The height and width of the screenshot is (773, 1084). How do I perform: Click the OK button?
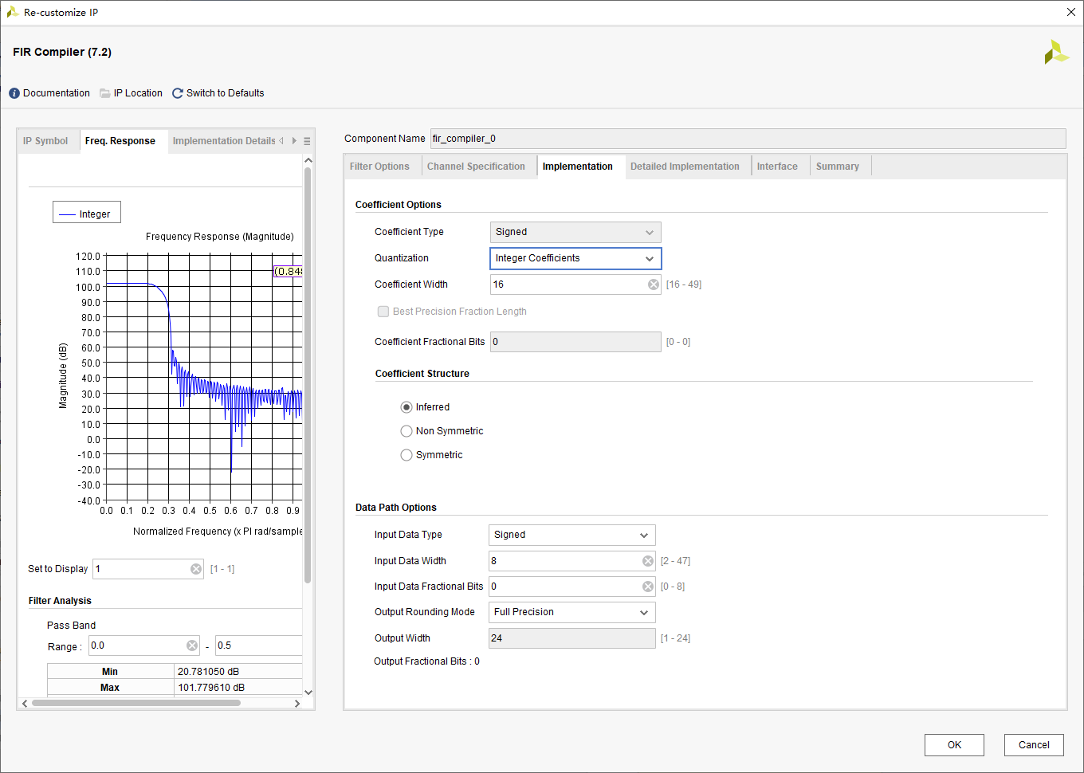(x=954, y=745)
